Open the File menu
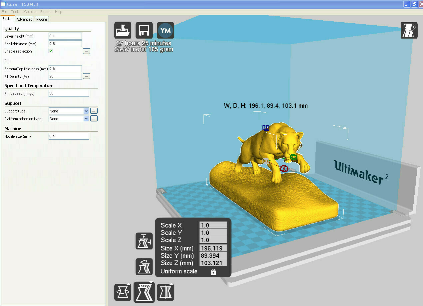The width and height of the screenshot is (423, 306). [4, 12]
